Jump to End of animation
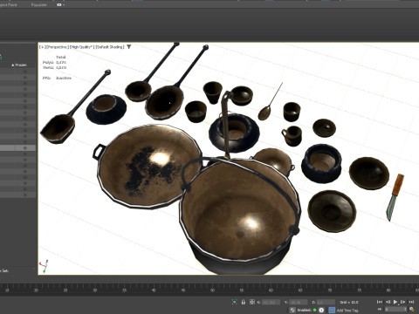The image size is (419, 314). pos(411,302)
